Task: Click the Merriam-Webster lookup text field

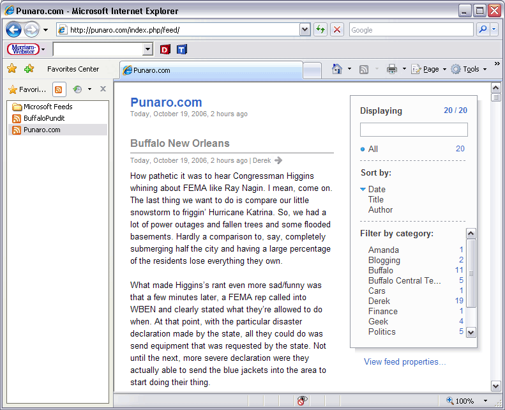Action: [x=98, y=49]
